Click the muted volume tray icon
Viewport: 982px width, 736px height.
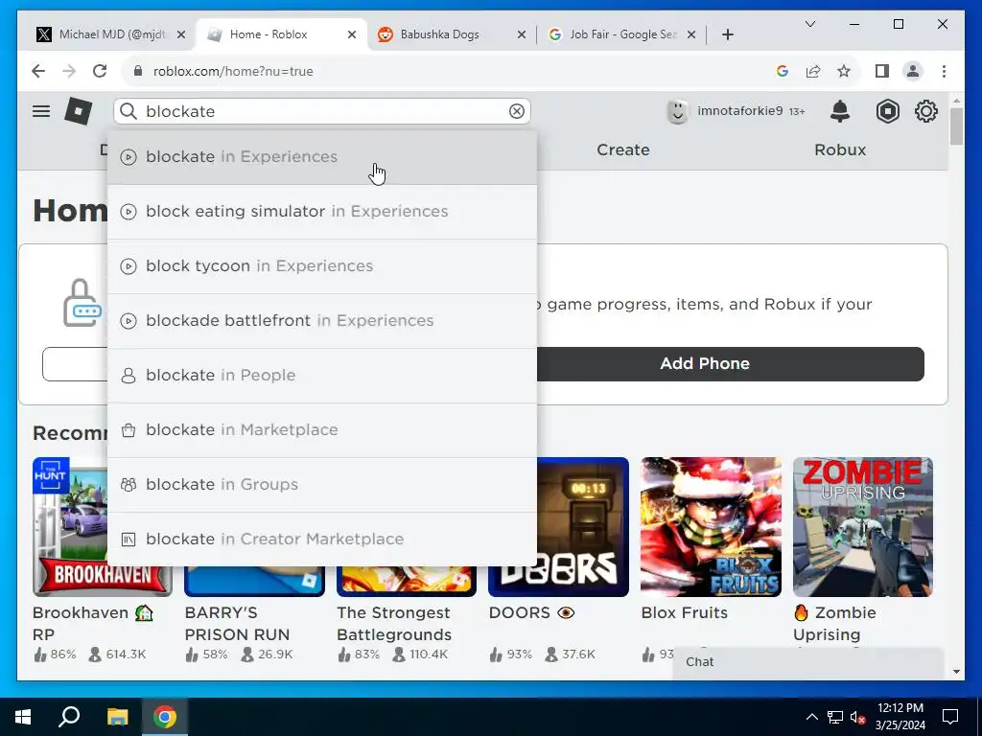tap(858, 717)
